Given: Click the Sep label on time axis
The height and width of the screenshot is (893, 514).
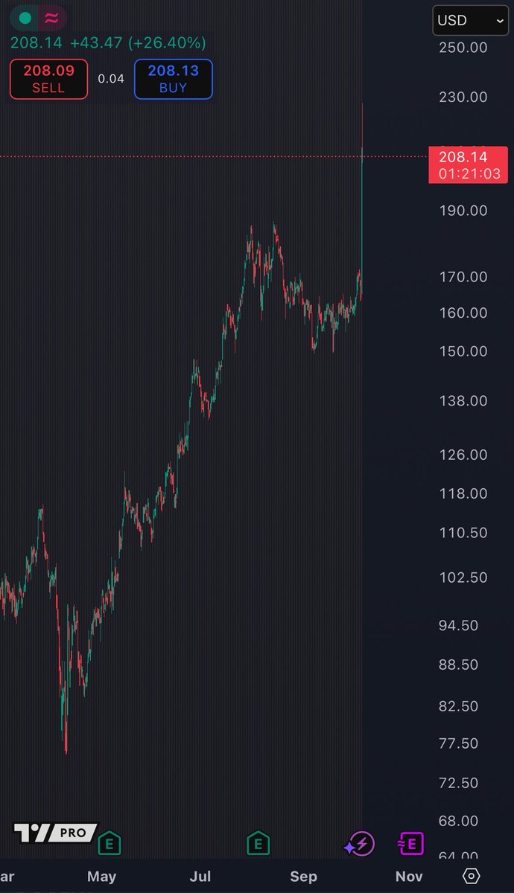Looking at the screenshot, I should click(303, 876).
